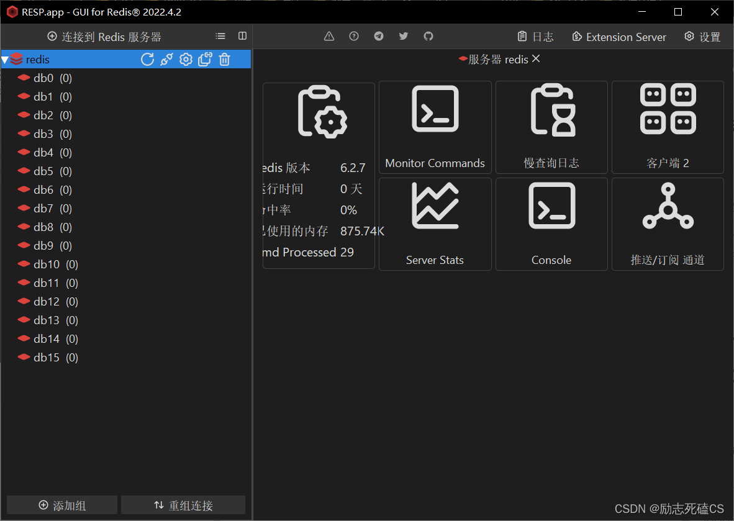Disconnect the redis connection via plug icon
This screenshot has height=521, width=734.
pos(166,60)
